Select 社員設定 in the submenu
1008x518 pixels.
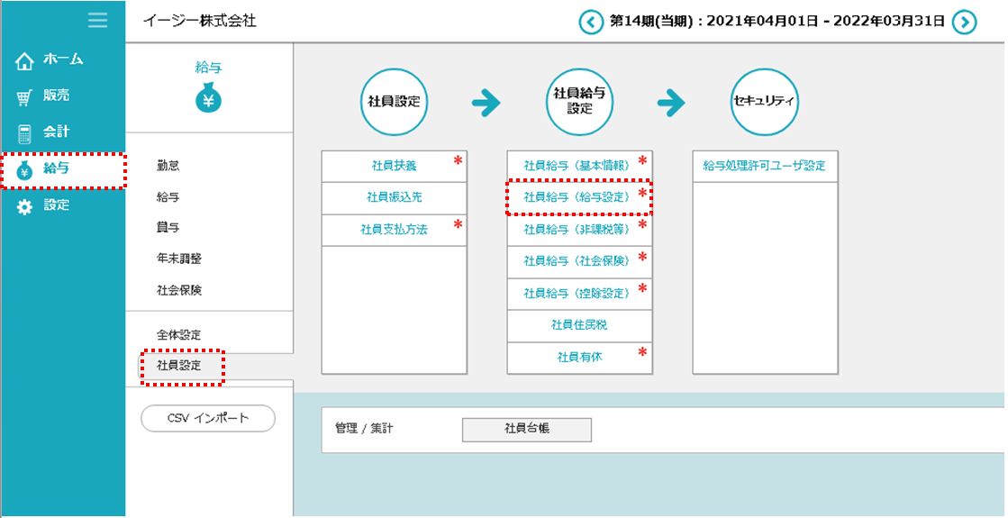point(179,366)
